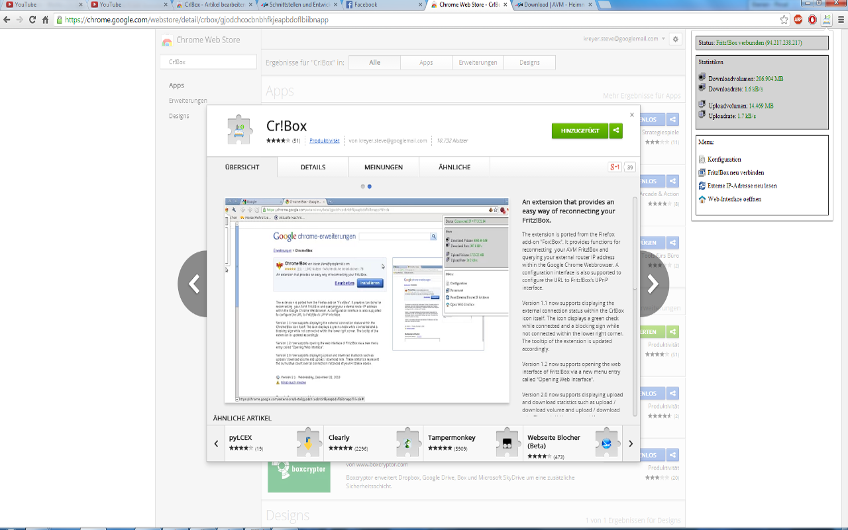Reload the current page
The width and height of the screenshot is (848, 530).
pyautogui.click(x=32, y=20)
